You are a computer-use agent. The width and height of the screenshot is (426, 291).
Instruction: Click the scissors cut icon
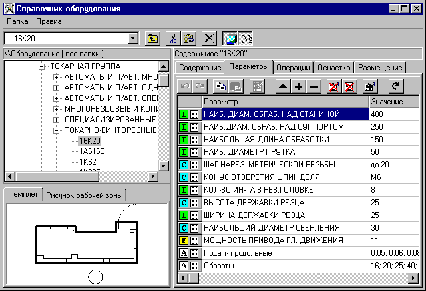coord(173,39)
